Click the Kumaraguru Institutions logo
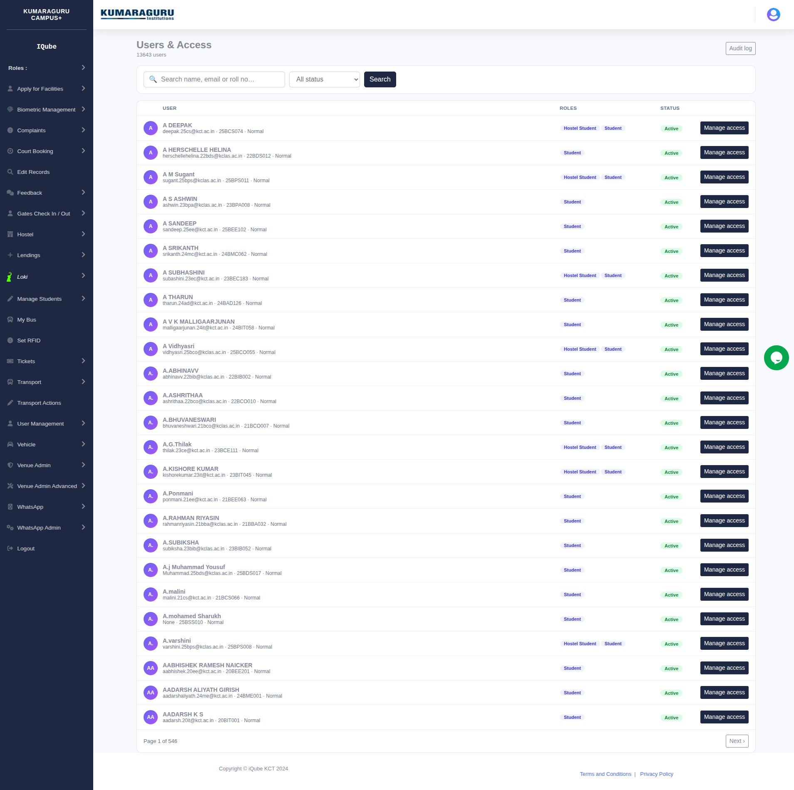Screen dimensions: 794x790 [x=137, y=15]
